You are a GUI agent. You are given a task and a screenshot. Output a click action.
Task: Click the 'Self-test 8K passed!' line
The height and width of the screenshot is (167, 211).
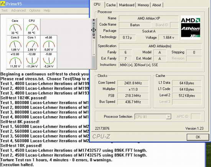tap(20, 122)
